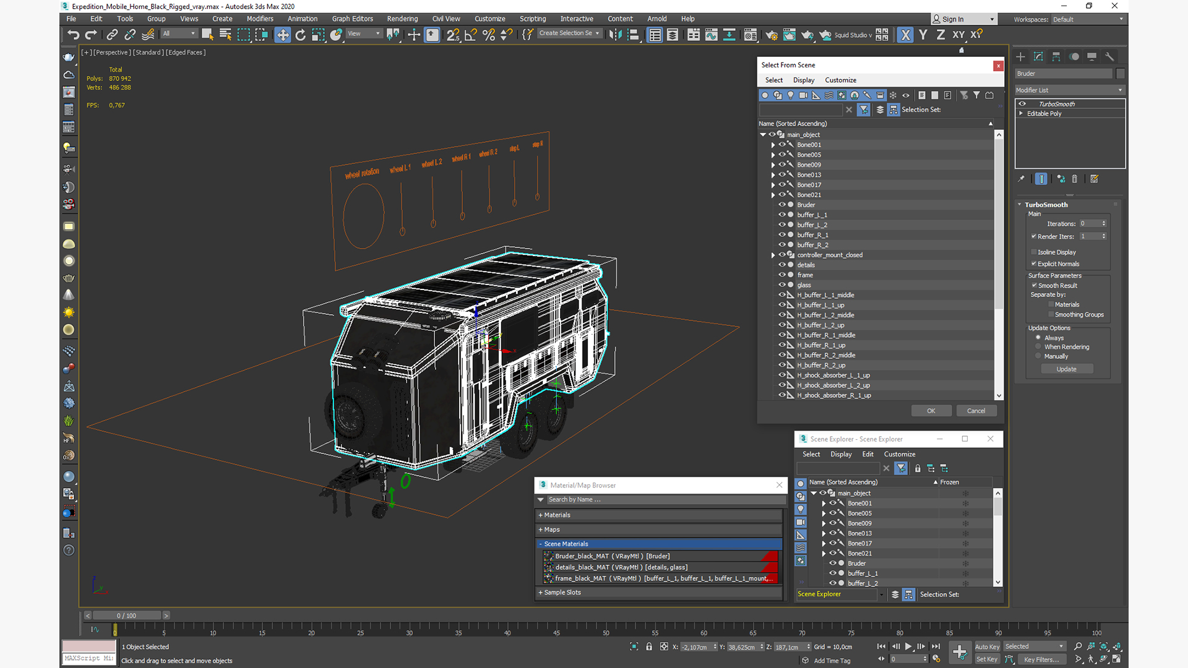Click the Key Filters button

click(1042, 659)
